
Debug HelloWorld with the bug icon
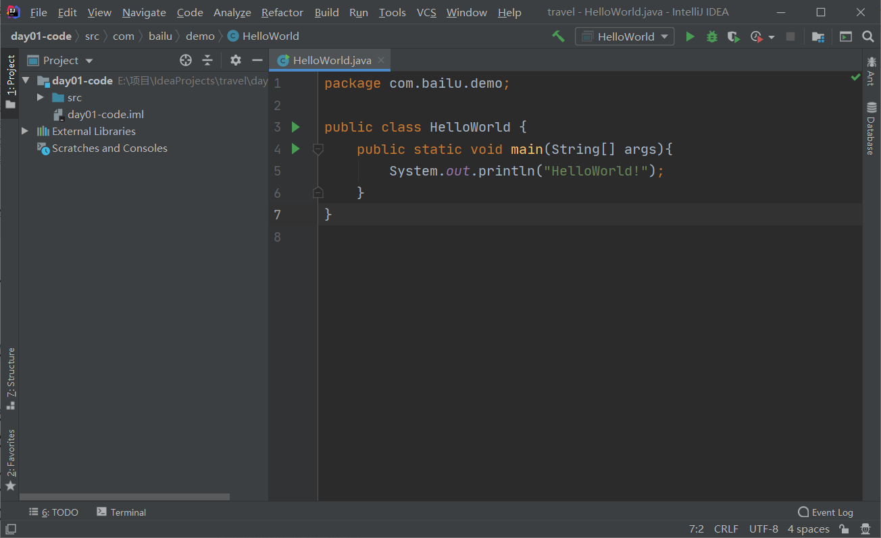click(x=712, y=36)
